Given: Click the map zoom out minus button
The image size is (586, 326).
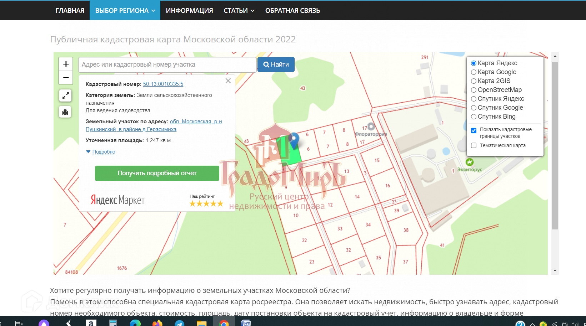Looking at the screenshot, I should [x=66, y=78].
